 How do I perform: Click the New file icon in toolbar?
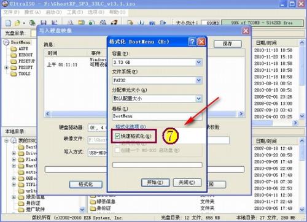tap(8, 23)
